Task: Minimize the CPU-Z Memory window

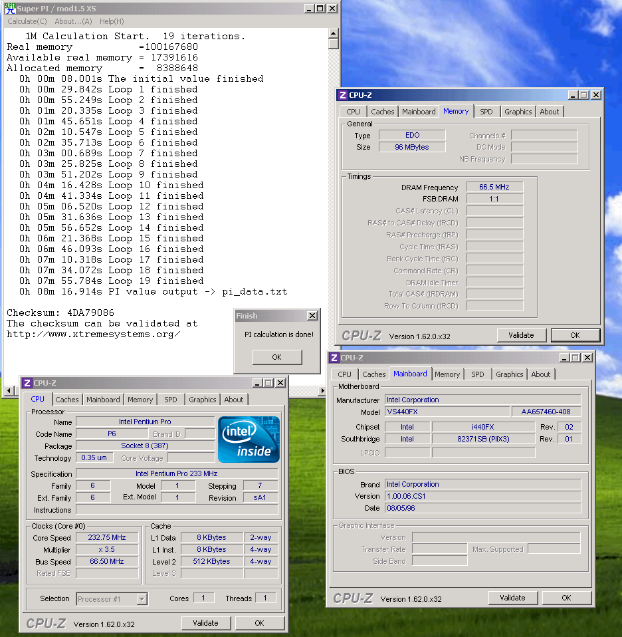Action: point(573,95)
